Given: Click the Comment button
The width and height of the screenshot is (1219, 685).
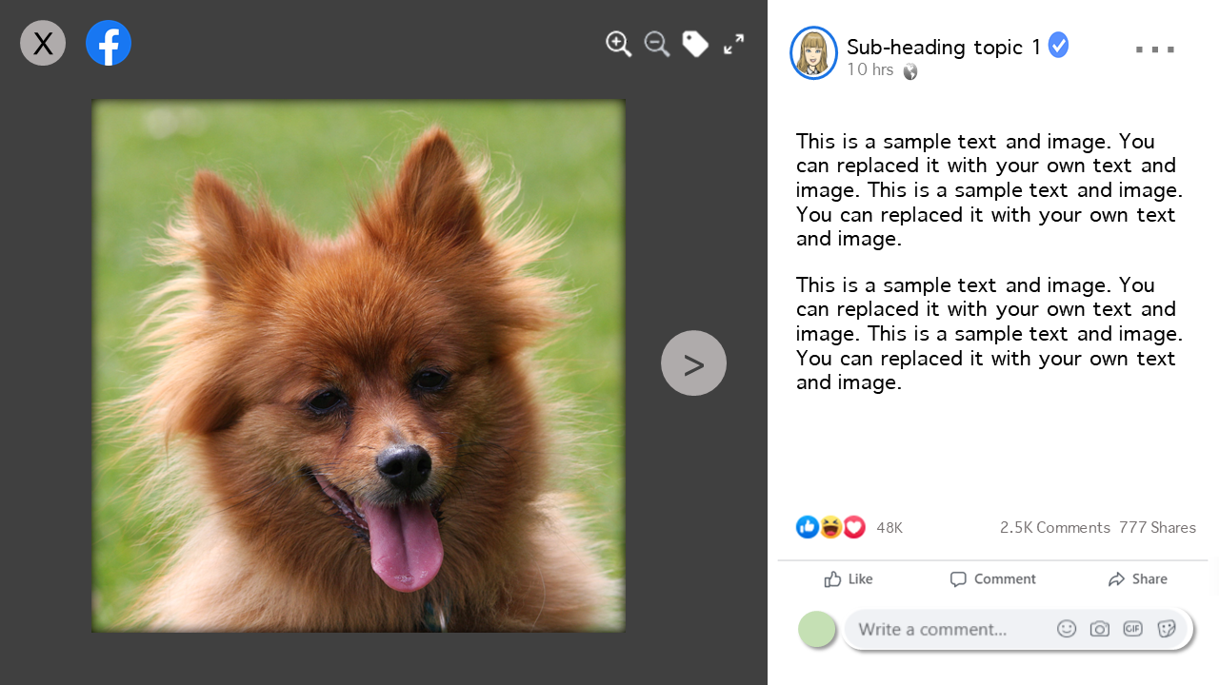Looking at the screenshot, I should 992,579.
